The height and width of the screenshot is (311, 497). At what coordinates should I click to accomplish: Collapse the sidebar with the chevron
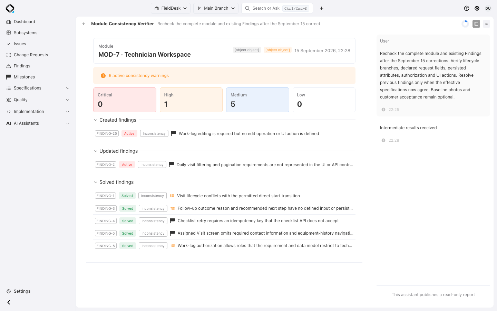(9, 302)
